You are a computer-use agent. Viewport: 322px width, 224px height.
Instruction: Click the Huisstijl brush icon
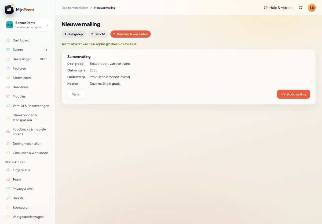(x=8, y=198)
